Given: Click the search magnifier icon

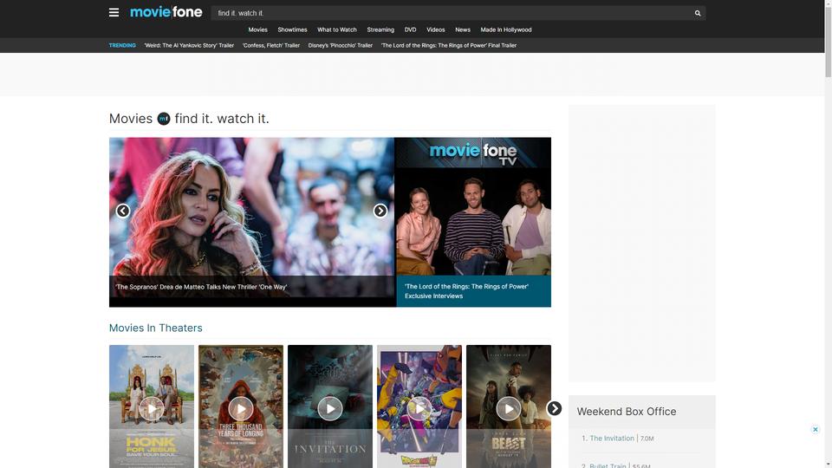Looking at the screenshot, I should (x=698, y=13).
